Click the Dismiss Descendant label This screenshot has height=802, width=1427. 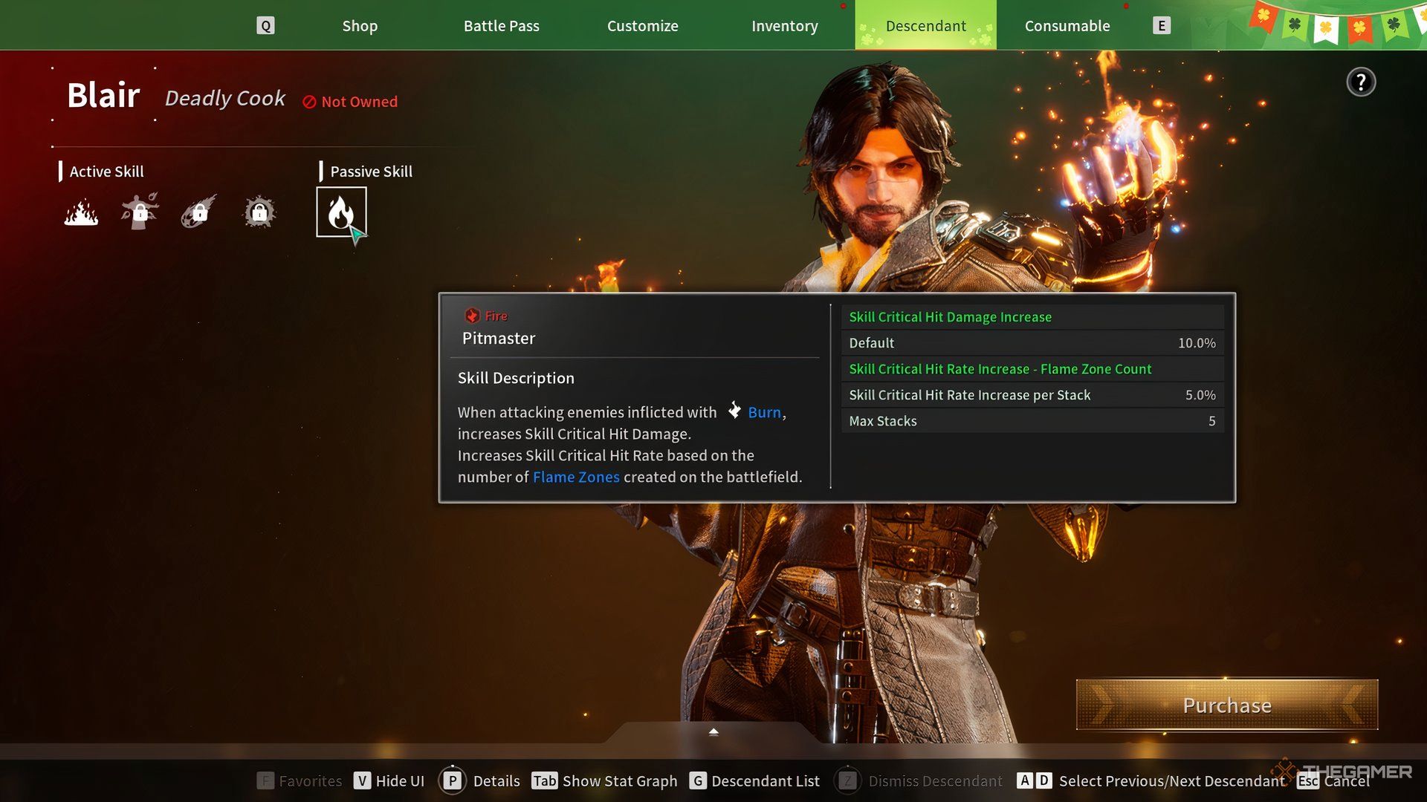pos(935,780)
